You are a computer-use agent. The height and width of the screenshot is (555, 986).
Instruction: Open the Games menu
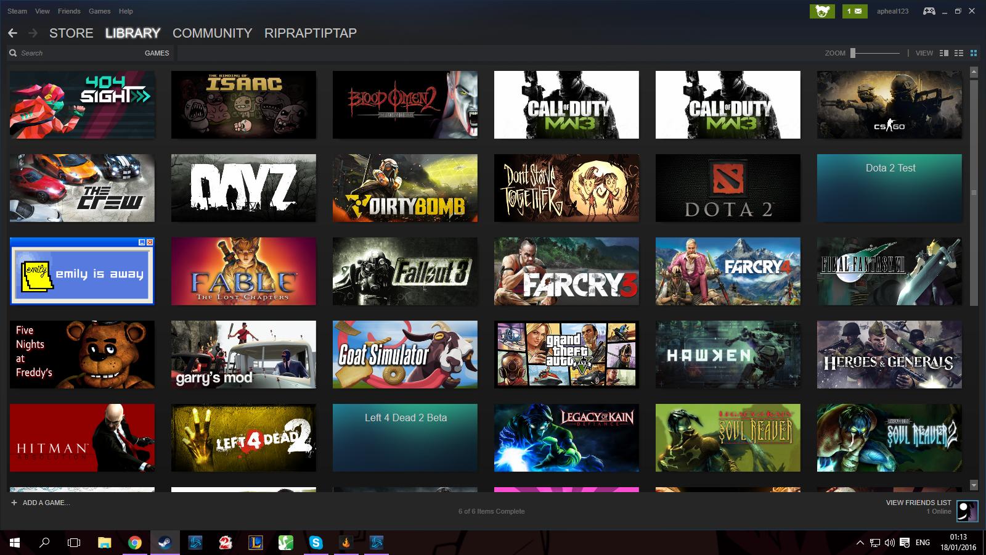click(100, 11)
